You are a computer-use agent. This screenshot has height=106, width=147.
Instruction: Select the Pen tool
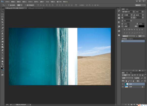(x=3, y=50)
